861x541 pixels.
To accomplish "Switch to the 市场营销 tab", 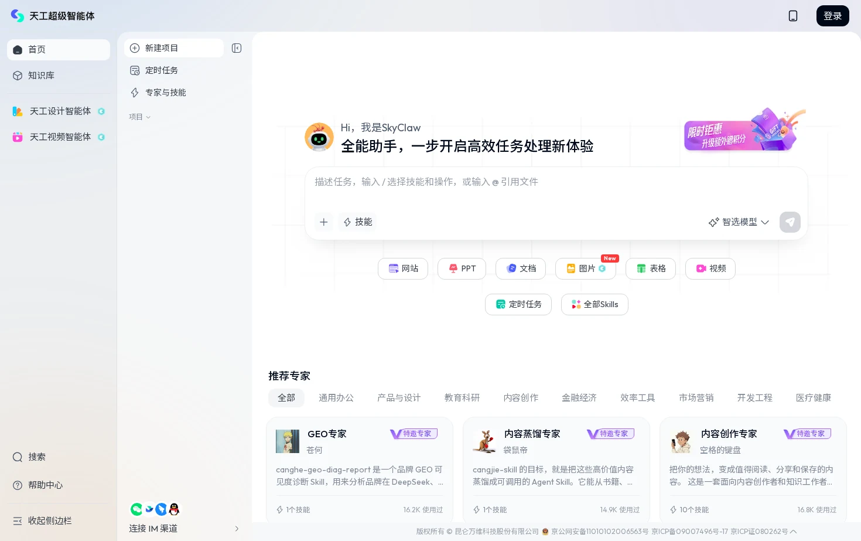I will click(x=696, y=398).
